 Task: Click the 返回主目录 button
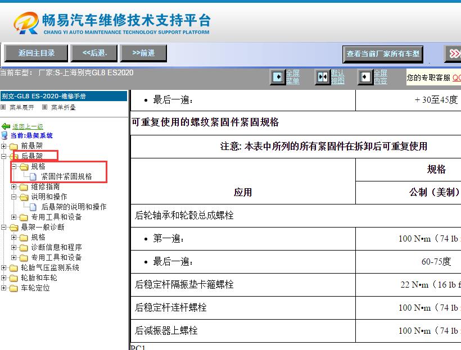(36, 53)
